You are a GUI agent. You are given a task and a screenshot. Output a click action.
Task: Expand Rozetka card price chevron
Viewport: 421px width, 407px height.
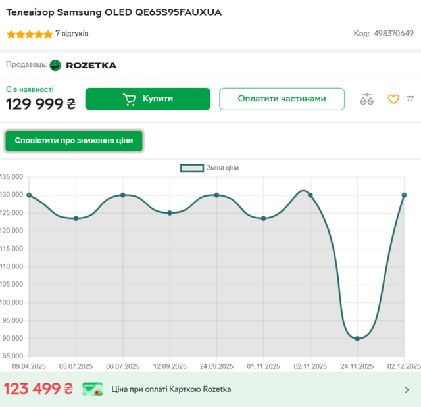pyautogui.click(x=407, y=389)
